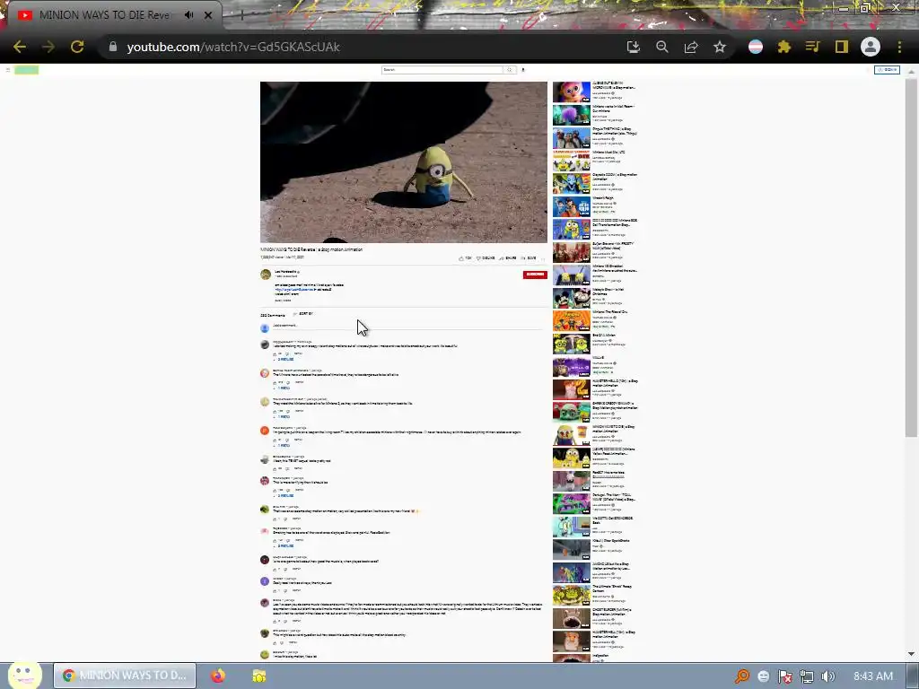The width and height of the screenshot is (919, 689).
Task: Expand reply under the orange-avatar comment
Action: [283, 445]
